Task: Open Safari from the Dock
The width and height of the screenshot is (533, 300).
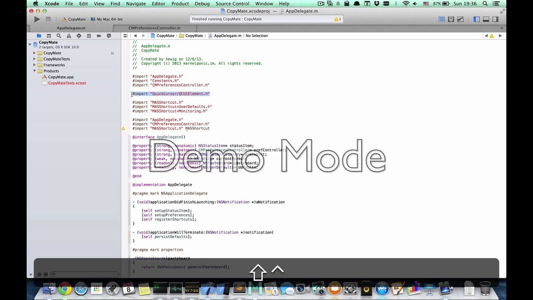Action: pyautogui.click(x=81, y=289)
